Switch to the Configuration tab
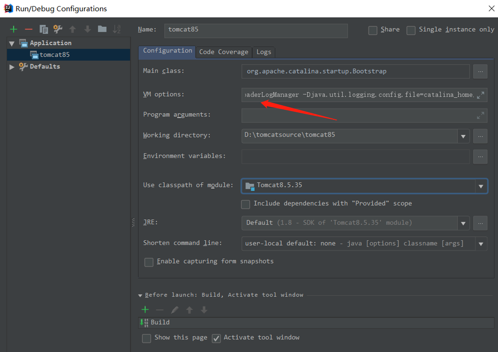This screenshot has height=352, width=498. point(168,51)
